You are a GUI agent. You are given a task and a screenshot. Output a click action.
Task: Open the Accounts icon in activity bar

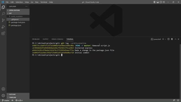3,89
